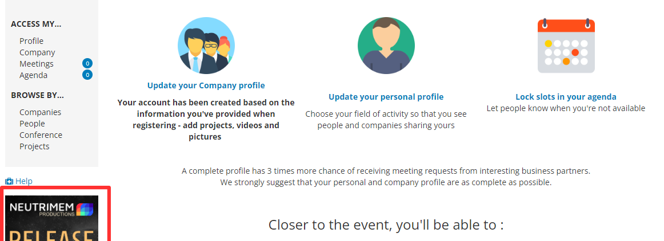Browse by Conference
The image size is (664, 241).
click(41, 135)
